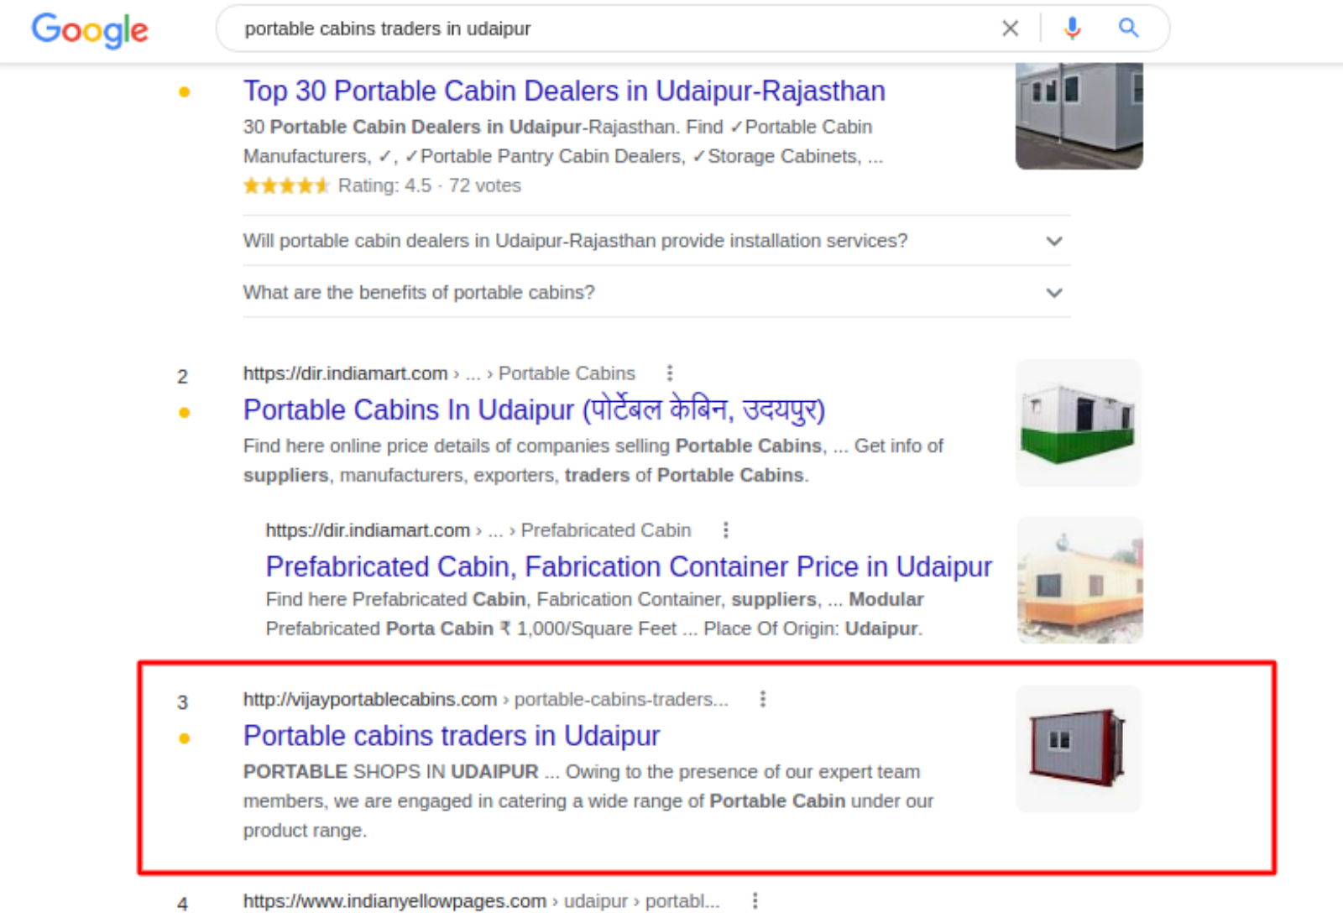Click inside the search input field
This screenshot has width=1343, height=923.
click(588, 28)
